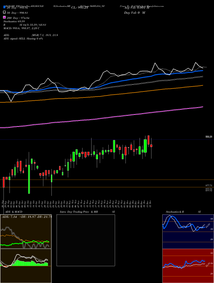Viewport: 214px width, 283px height.
Task: Click the 'Day Vol: 0 M' label
Action: pyautogui.click(x=134, y=13)
